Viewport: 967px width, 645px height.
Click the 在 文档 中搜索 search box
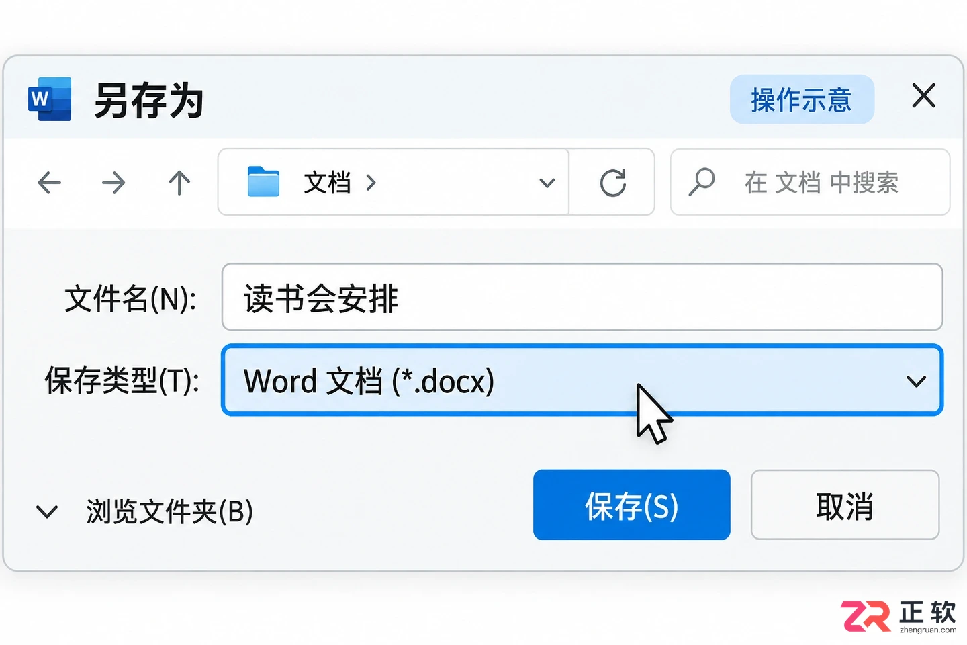point(810,182)
